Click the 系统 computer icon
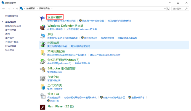The image size is (191, 111). pos(43,36)
